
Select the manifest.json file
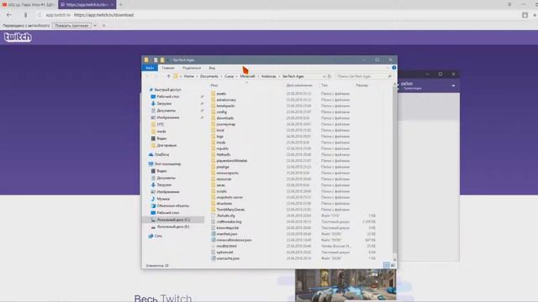(227, 234)
